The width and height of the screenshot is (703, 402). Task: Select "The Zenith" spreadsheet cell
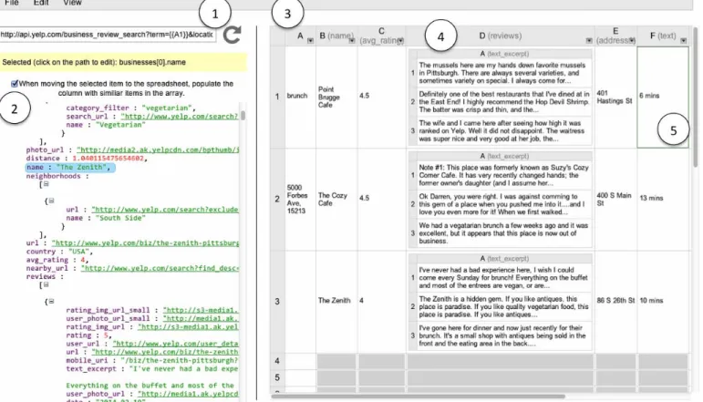click(x=336, y=301)
